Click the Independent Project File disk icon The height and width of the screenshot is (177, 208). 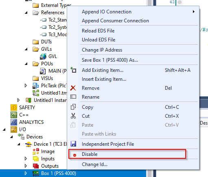tap(73, 144)
